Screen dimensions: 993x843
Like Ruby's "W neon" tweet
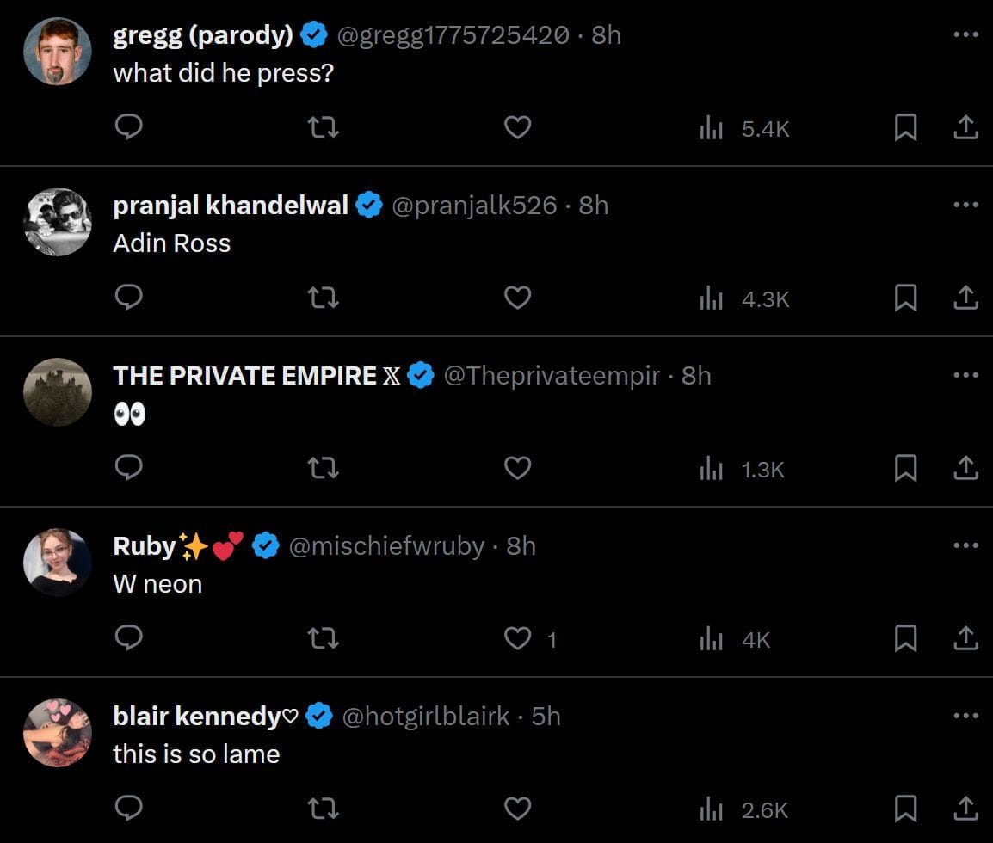point(518,638)
